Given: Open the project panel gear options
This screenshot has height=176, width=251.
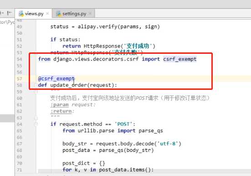Looking at the screenshot, I should tap(2, 13).
